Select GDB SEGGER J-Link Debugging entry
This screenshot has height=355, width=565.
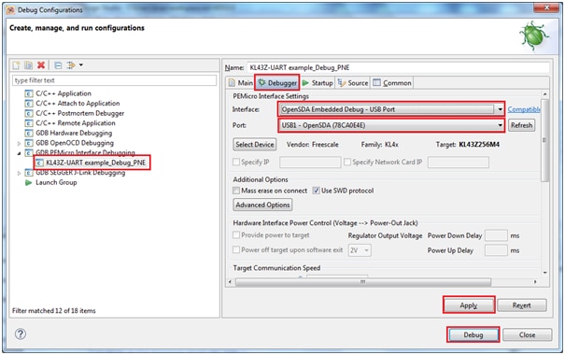coord(80,173)
